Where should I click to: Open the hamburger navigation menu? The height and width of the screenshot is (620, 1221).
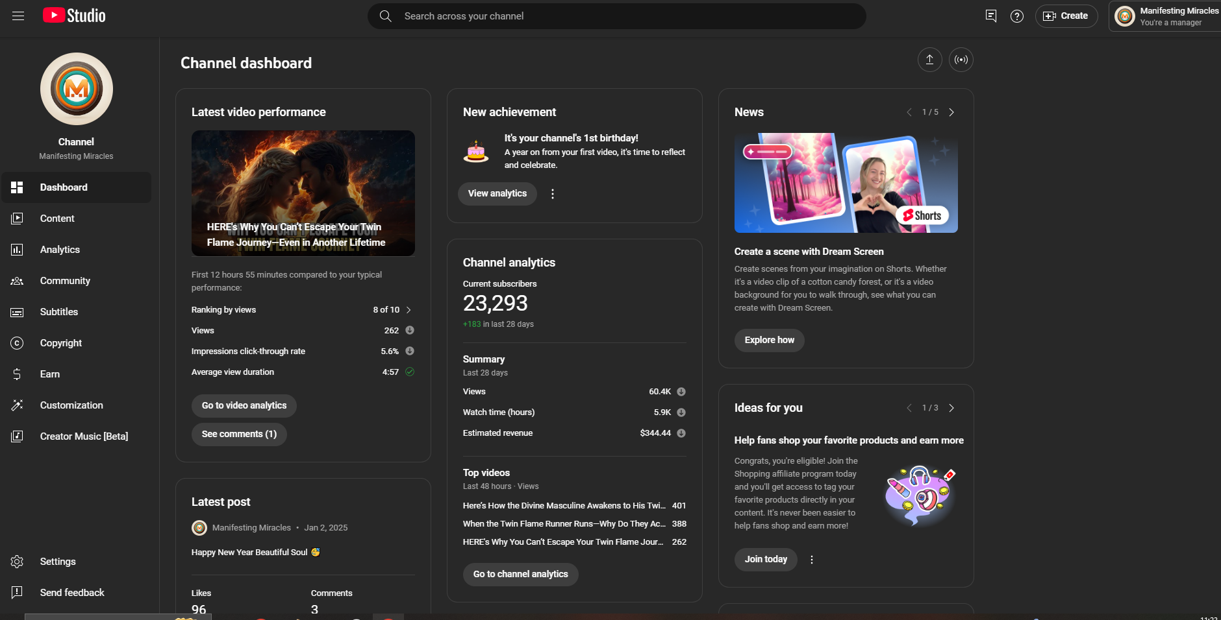click(x=18, y=16)
